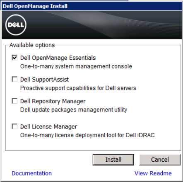Click the 'Dell Repository Manager' label text
This screenshot has height=182, width=183.
53,101
